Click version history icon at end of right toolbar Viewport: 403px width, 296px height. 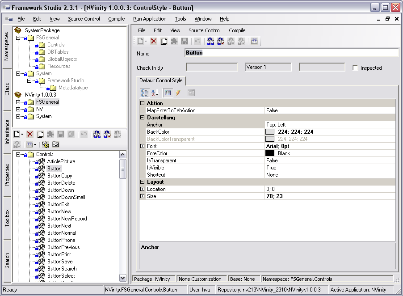(255, 41)
